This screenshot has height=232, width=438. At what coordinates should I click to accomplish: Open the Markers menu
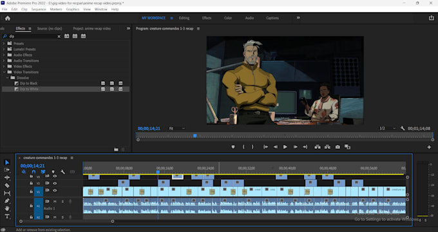click(x=56, y=9)
